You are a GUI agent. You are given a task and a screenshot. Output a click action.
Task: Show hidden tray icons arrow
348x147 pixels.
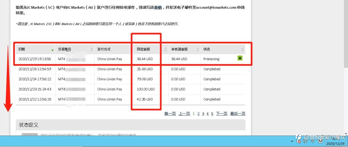coord(292,141)
